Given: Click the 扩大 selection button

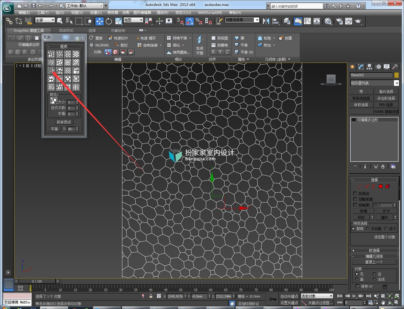Looking at the screenshot, I should point(386,211).
